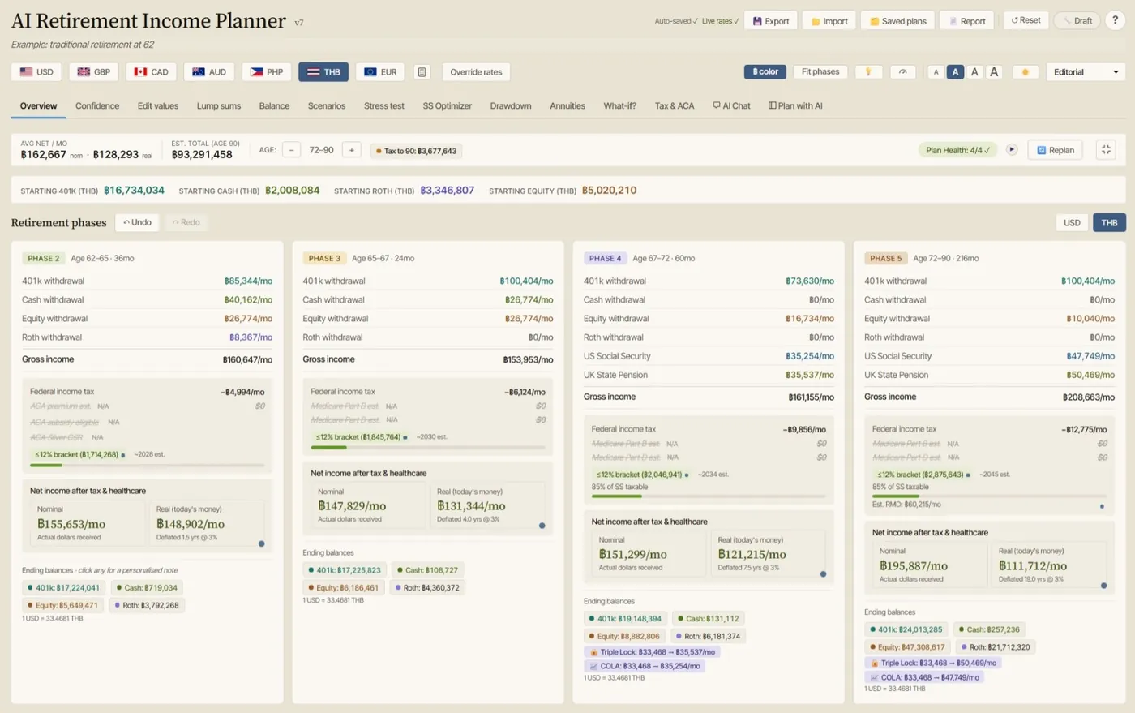Viewport: 1135px width, 713px height.
Task: Choose the active medium font size A
Action: point(955,72)
